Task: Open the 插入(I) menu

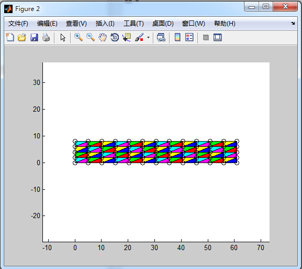Action: [x=105, y=24]
